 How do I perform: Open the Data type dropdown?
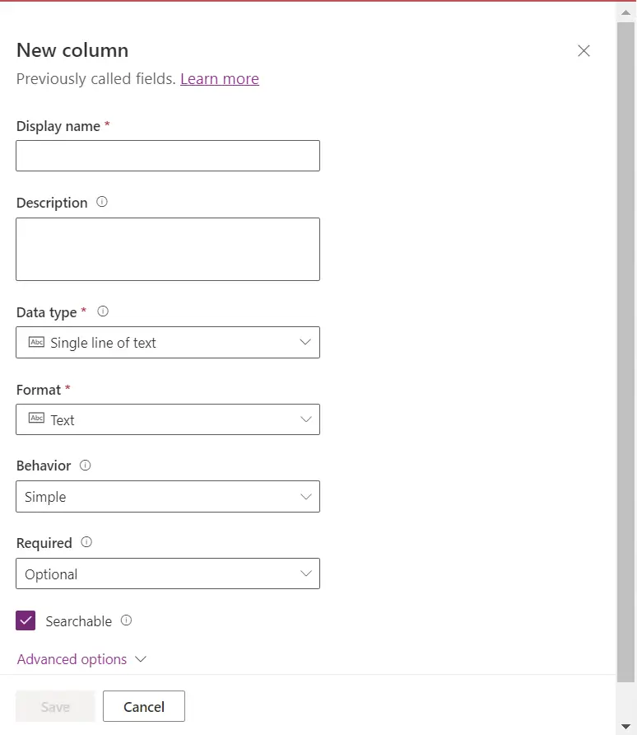click(305, 342)
